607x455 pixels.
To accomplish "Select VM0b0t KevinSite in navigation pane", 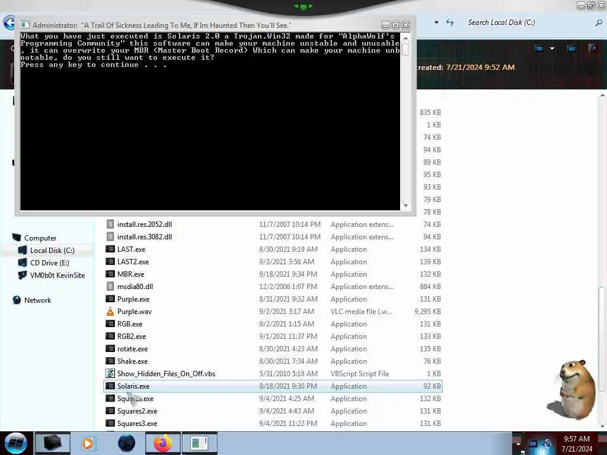I will coord(57,275).
